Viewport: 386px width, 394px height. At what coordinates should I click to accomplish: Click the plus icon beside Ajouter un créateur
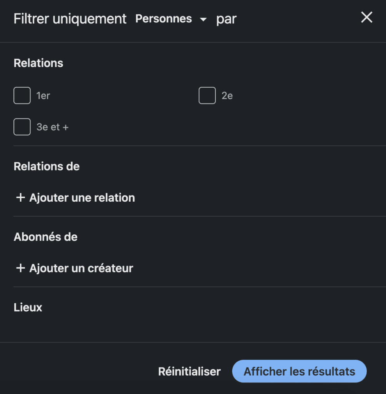pos(20,268)
